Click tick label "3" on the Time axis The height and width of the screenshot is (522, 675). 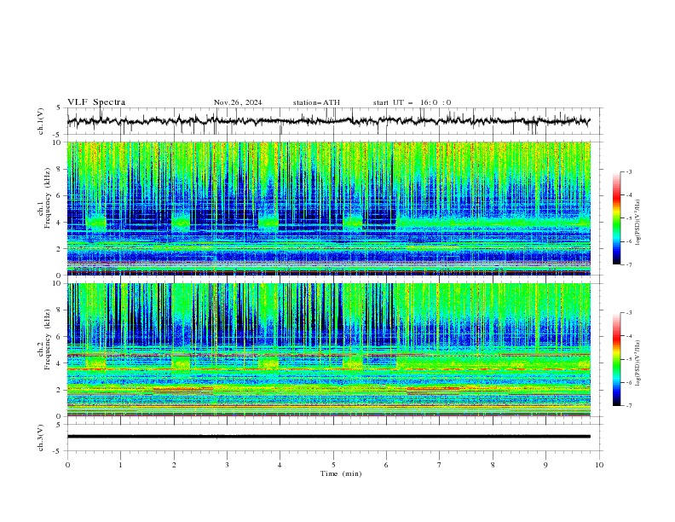(x=227, y=465)
